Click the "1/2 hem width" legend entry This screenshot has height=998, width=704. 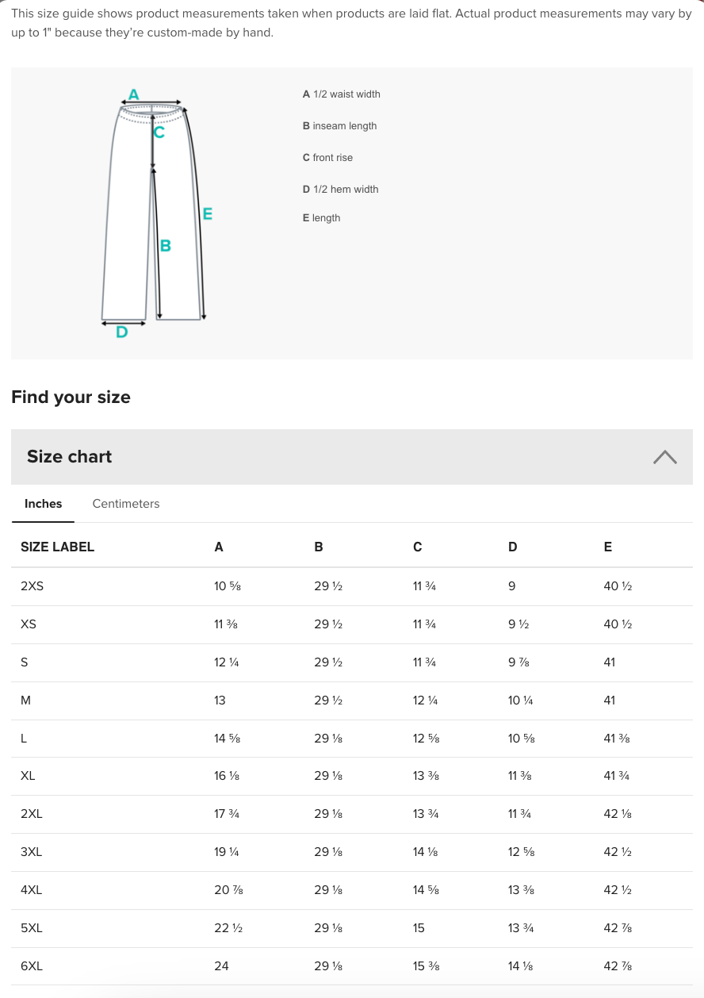point(340,190)
